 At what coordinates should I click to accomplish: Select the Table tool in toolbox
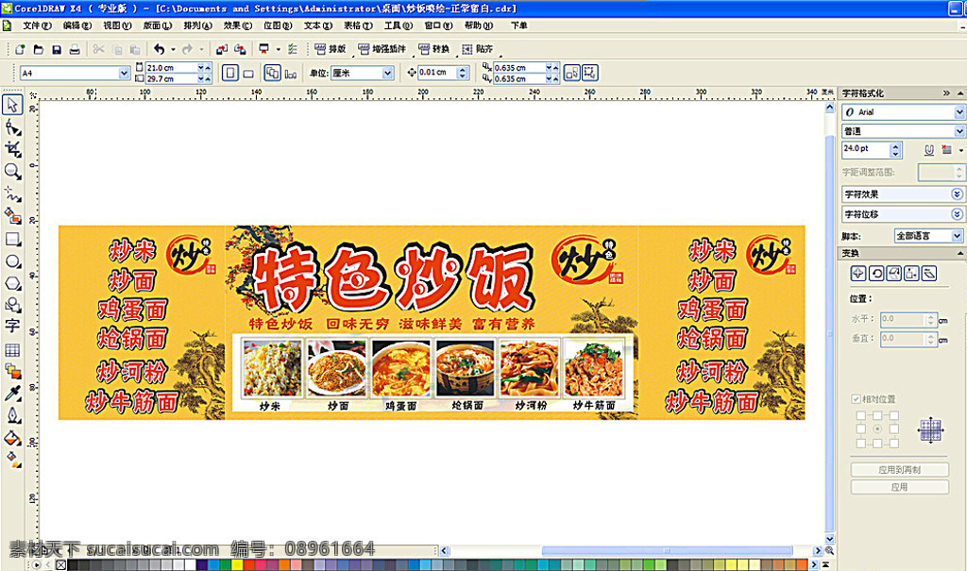pyautogui.click(x=12, y=350)
